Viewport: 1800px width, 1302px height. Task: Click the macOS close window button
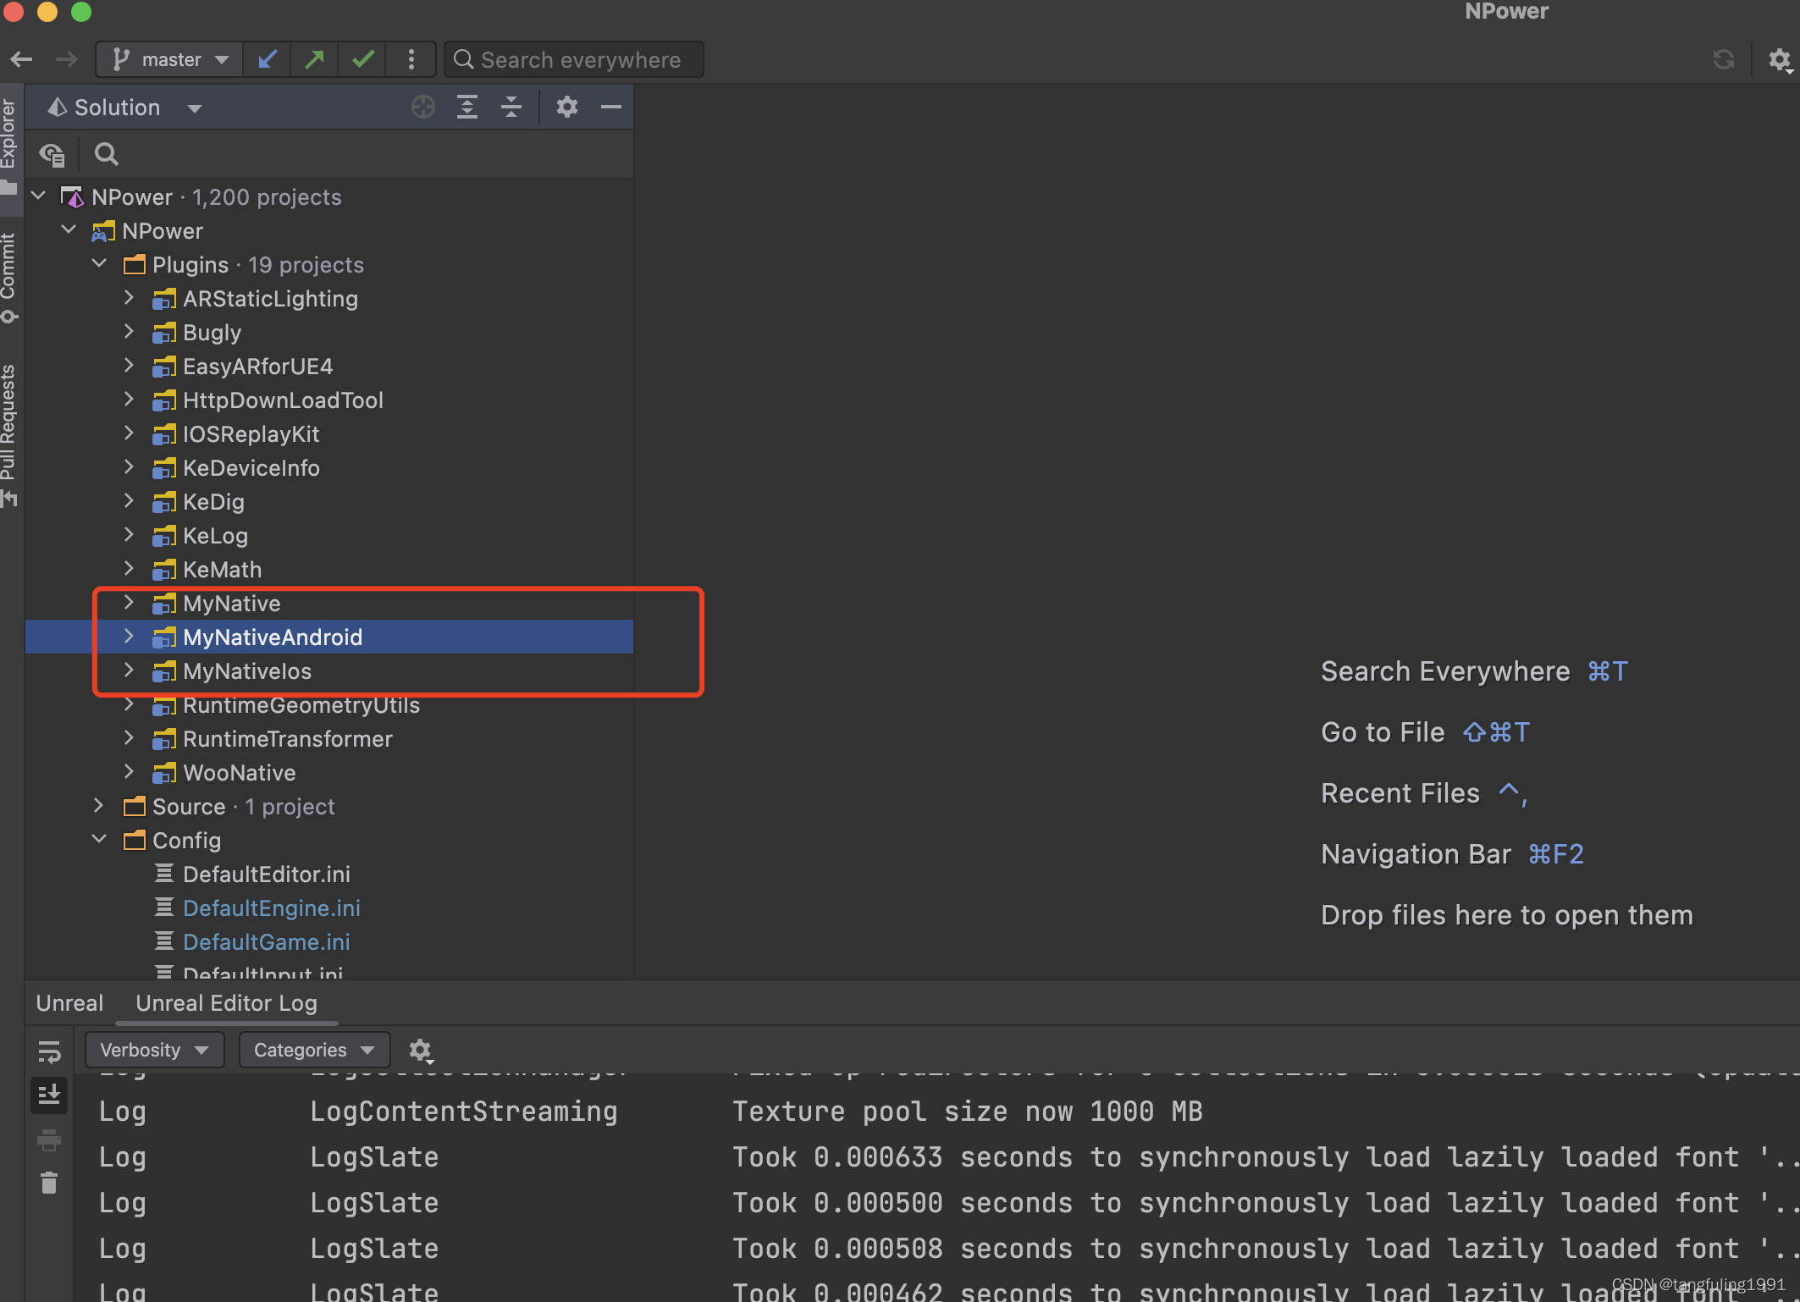(13, 11)
